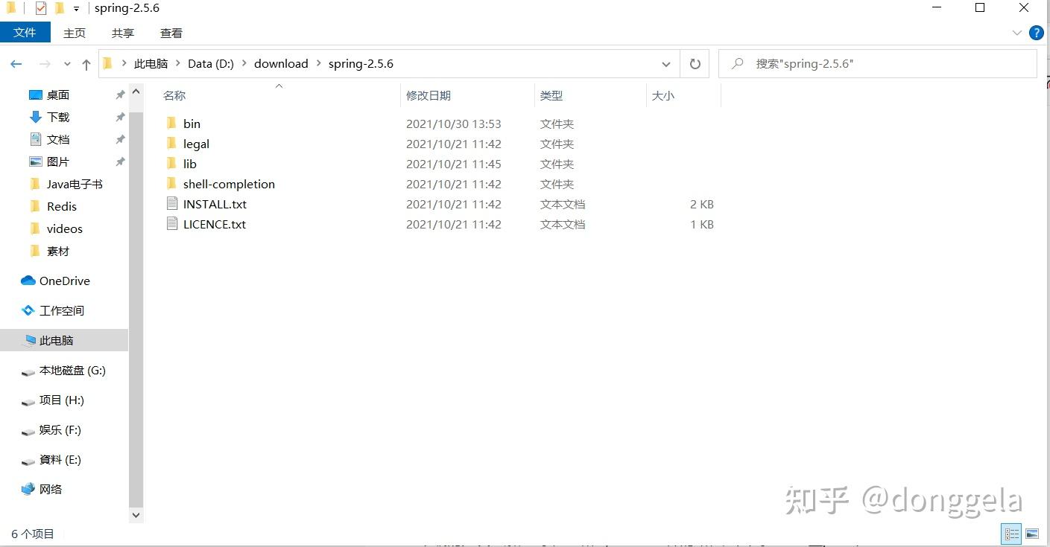Click the sidebar scrollbar down arrow
1050x547 pixels.
tap(136, 514)
